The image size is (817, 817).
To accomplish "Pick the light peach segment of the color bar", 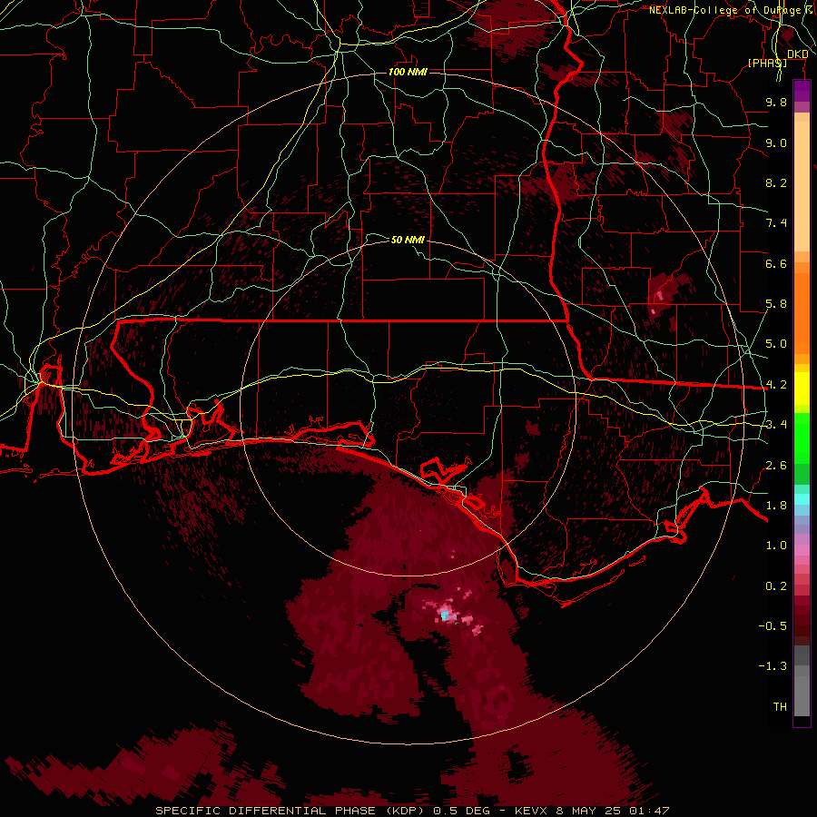I will (x=802, y=188).
